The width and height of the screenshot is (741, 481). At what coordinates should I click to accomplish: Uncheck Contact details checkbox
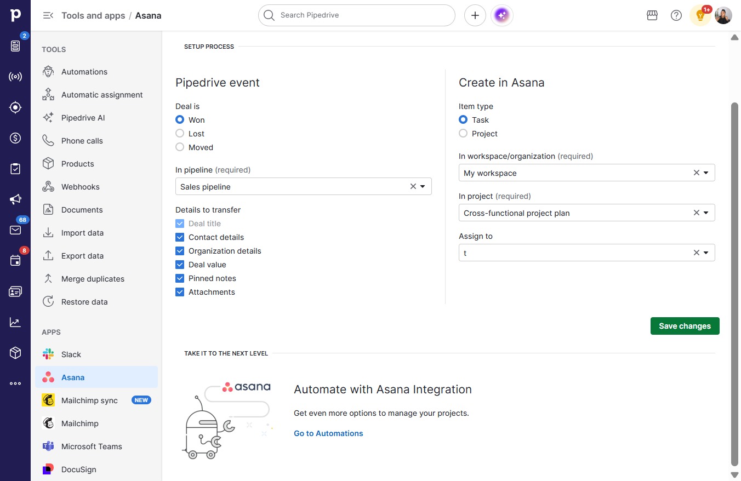(180, 237)
